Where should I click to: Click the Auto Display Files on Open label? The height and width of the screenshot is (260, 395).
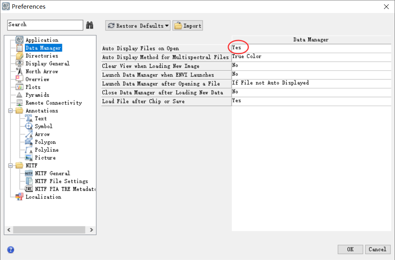(140, 48)
